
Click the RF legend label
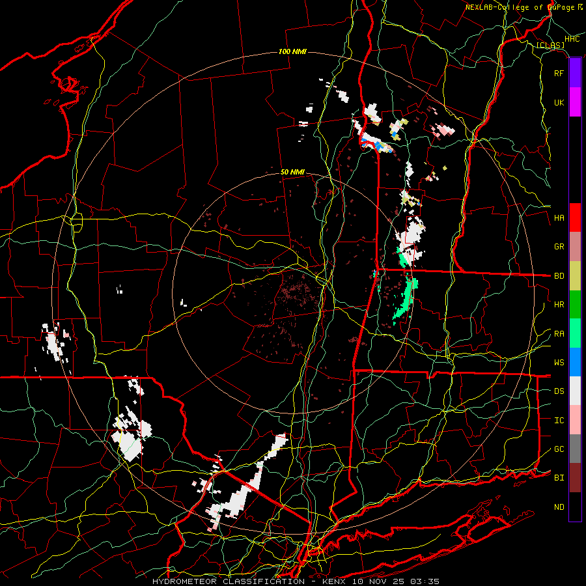(559, 73)
